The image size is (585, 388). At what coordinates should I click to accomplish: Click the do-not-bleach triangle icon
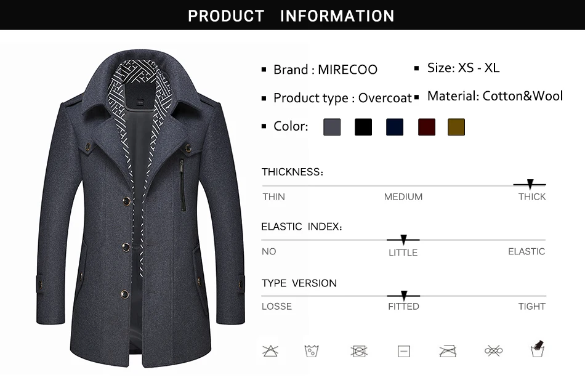pyautogui.click(x=270, y=350)
